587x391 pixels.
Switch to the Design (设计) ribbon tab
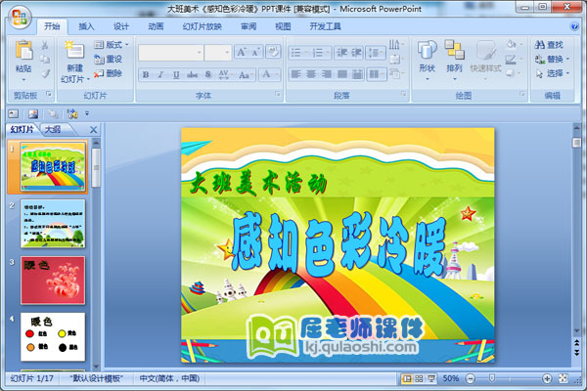121,26
